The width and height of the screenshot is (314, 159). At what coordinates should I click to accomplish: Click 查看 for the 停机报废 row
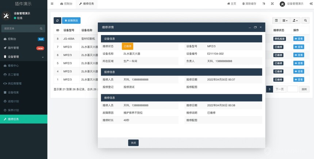pos(298,39)
